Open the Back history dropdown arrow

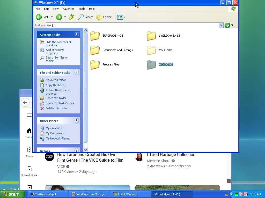click(x=52, y=17)
